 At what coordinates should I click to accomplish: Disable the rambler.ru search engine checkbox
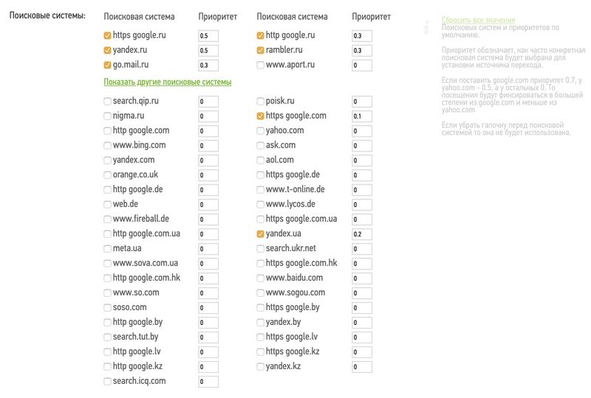(261, 50)
